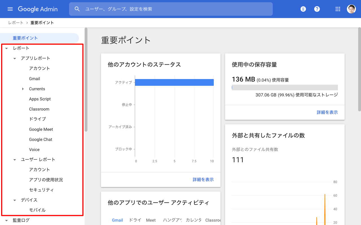Open the Currents report item
The height and width of the screenshot is (225, 361).
pos(37,89)
